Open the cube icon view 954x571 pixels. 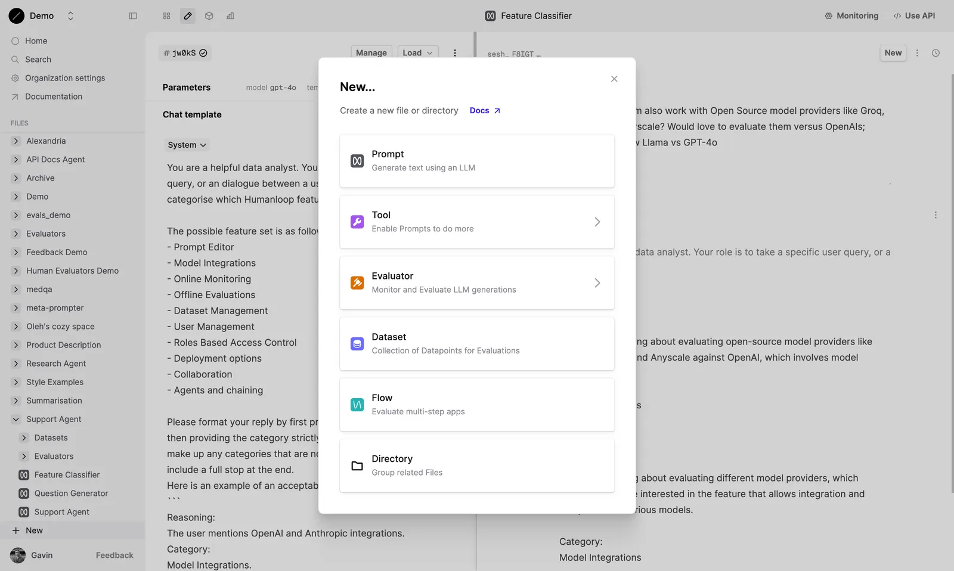(x=209, y=16)
